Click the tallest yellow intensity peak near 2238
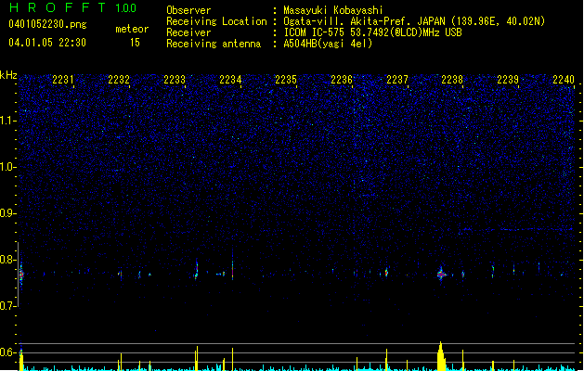The height and width of the screenshot is (371, 584). point(441,356)
